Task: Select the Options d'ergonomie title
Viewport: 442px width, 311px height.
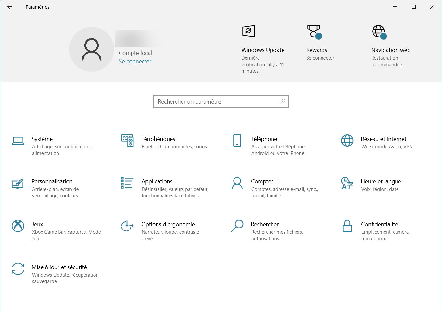Action: pos(168,224)
